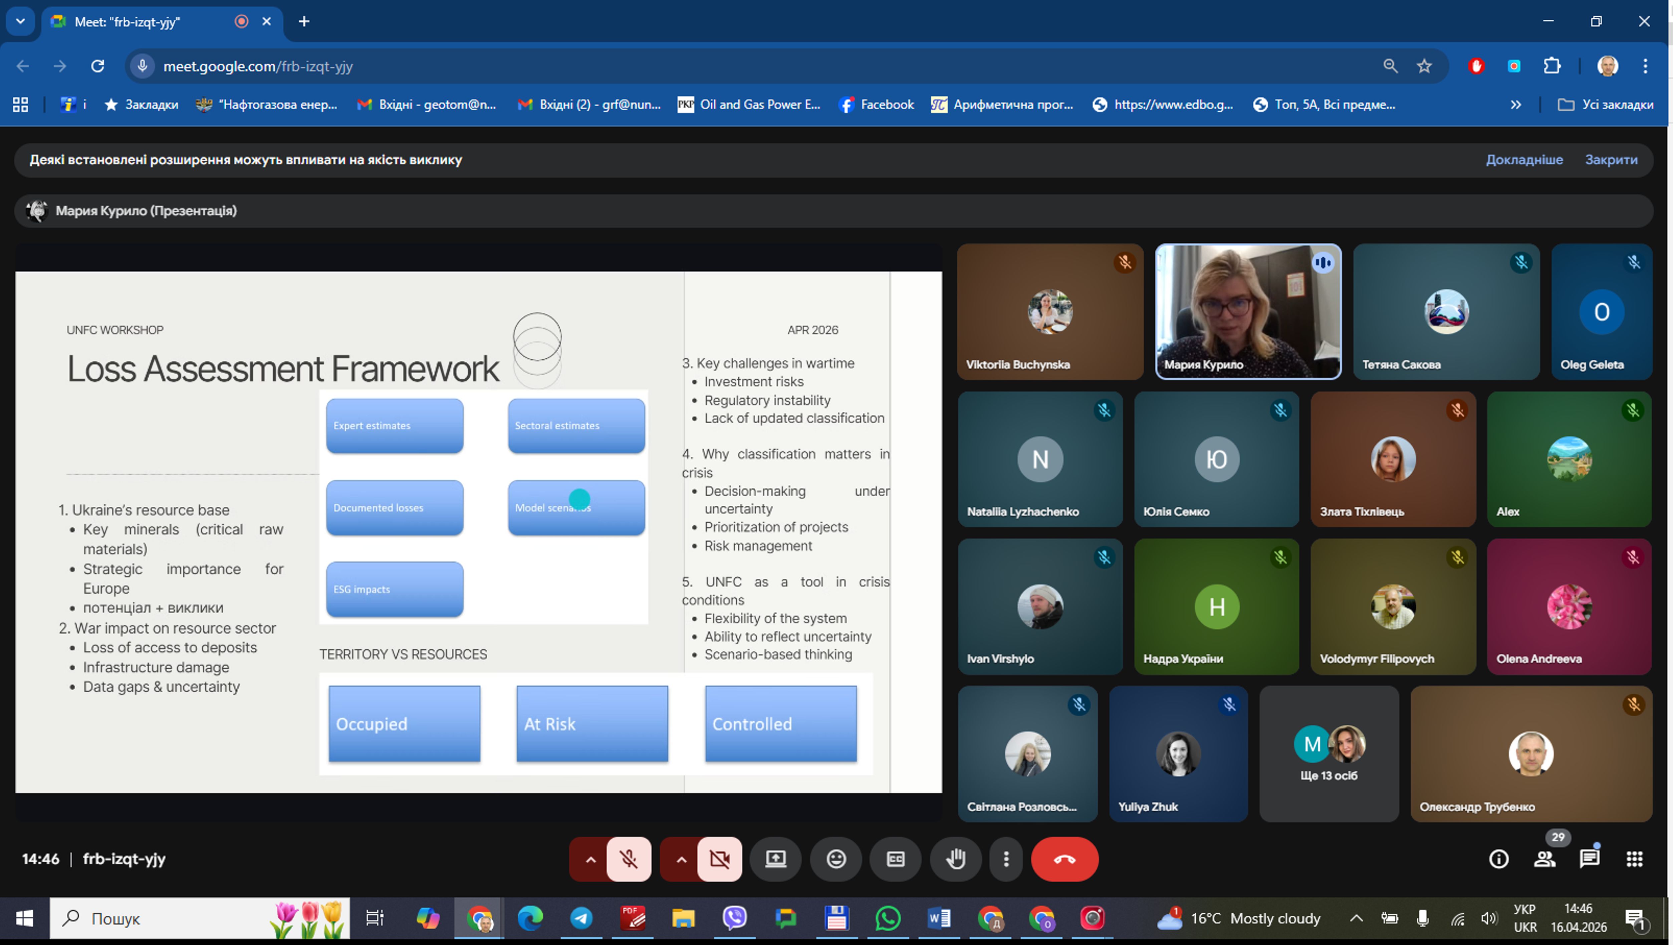Select Мария Курило video tile
The width and height of the screenshot is (1673, 945).
[1248, 311]
